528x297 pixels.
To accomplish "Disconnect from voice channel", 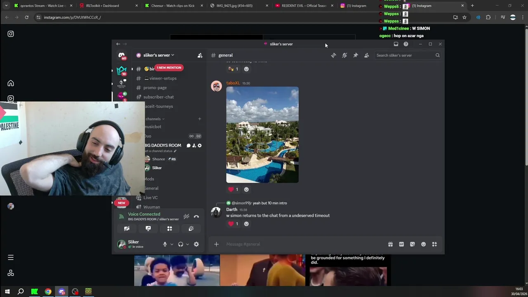I will pyautogui.click(x=196, y=216).
